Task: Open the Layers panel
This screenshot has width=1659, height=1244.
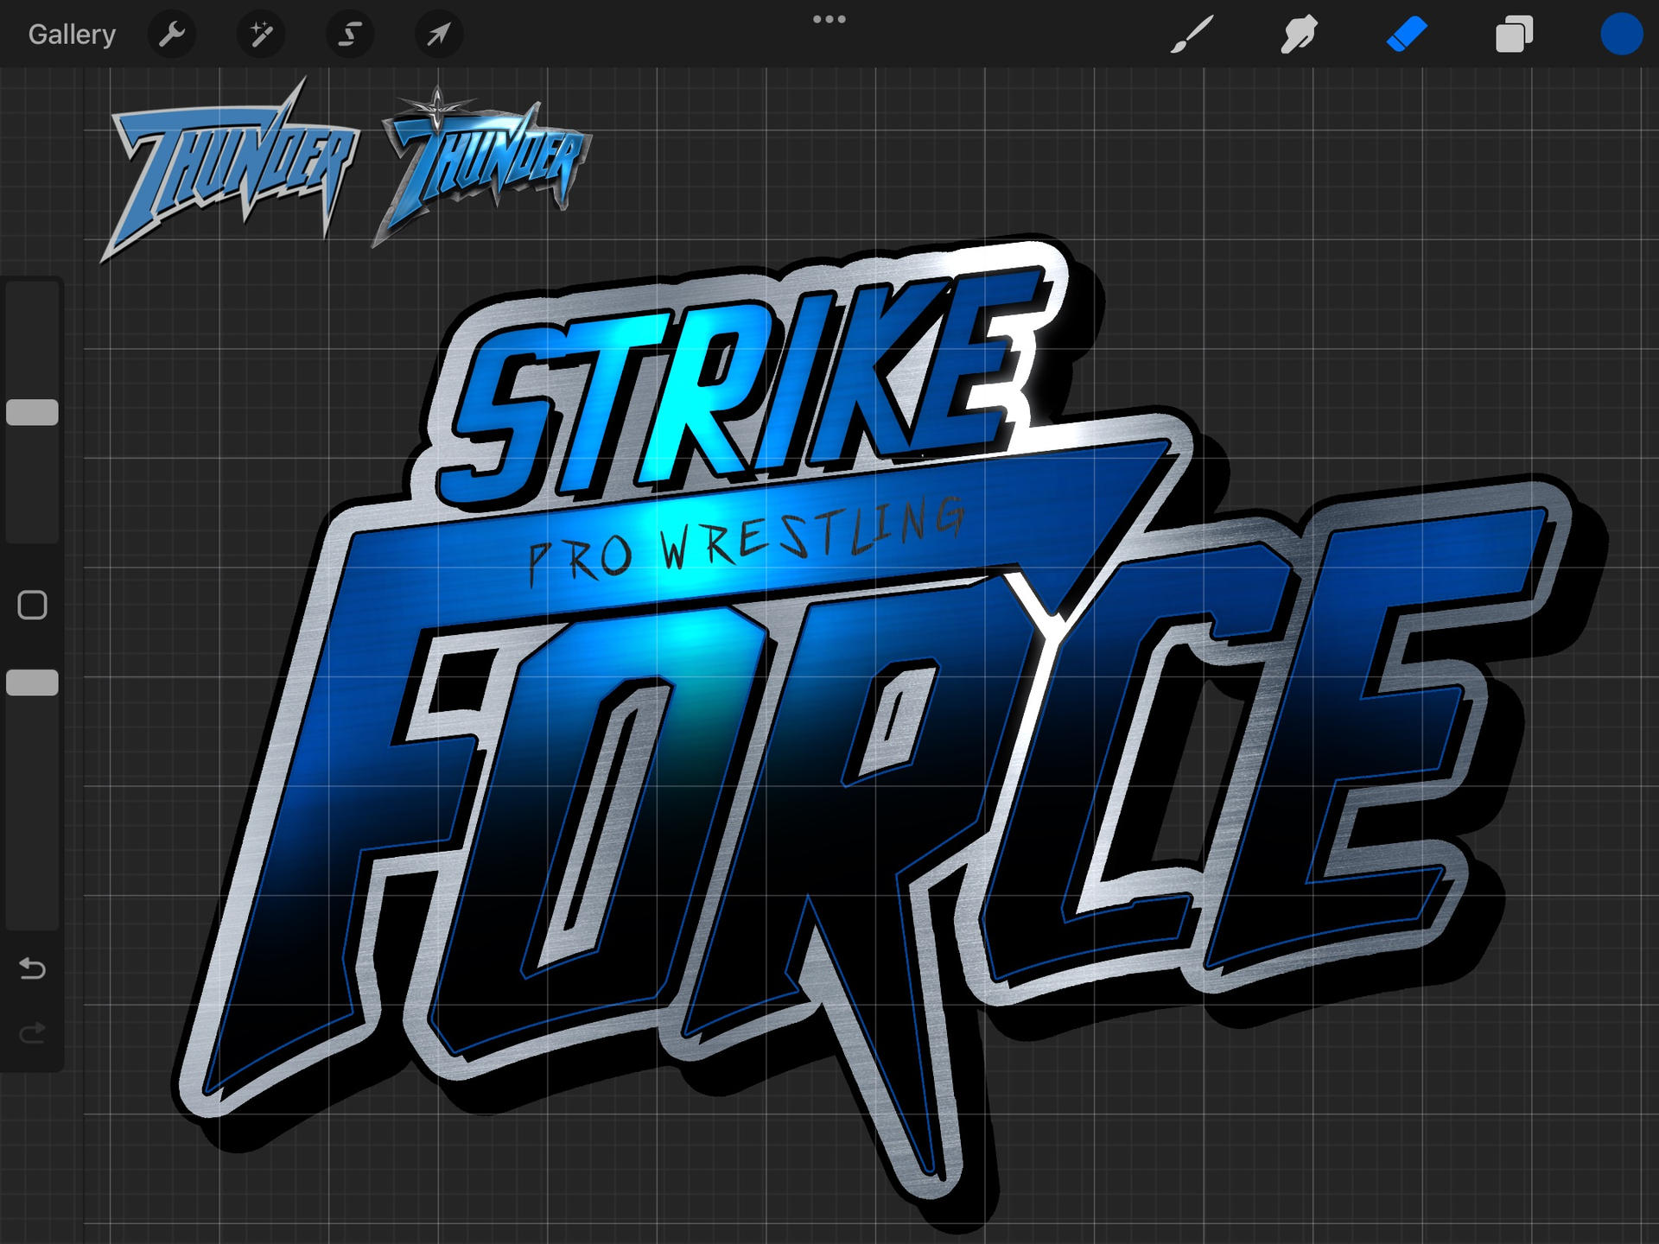Action: [1513, 34]
